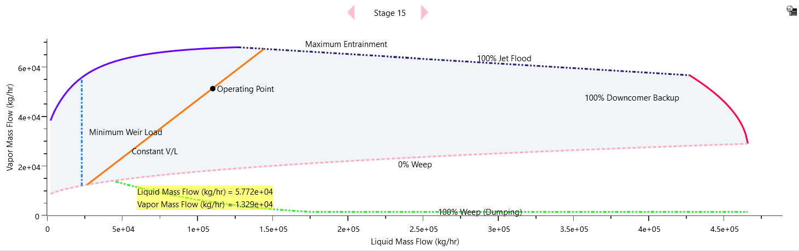Image resolution: width=799 pixels, height=251 pixels.
Task: Click the Operating Point text label
Action: tap(246, 89)
